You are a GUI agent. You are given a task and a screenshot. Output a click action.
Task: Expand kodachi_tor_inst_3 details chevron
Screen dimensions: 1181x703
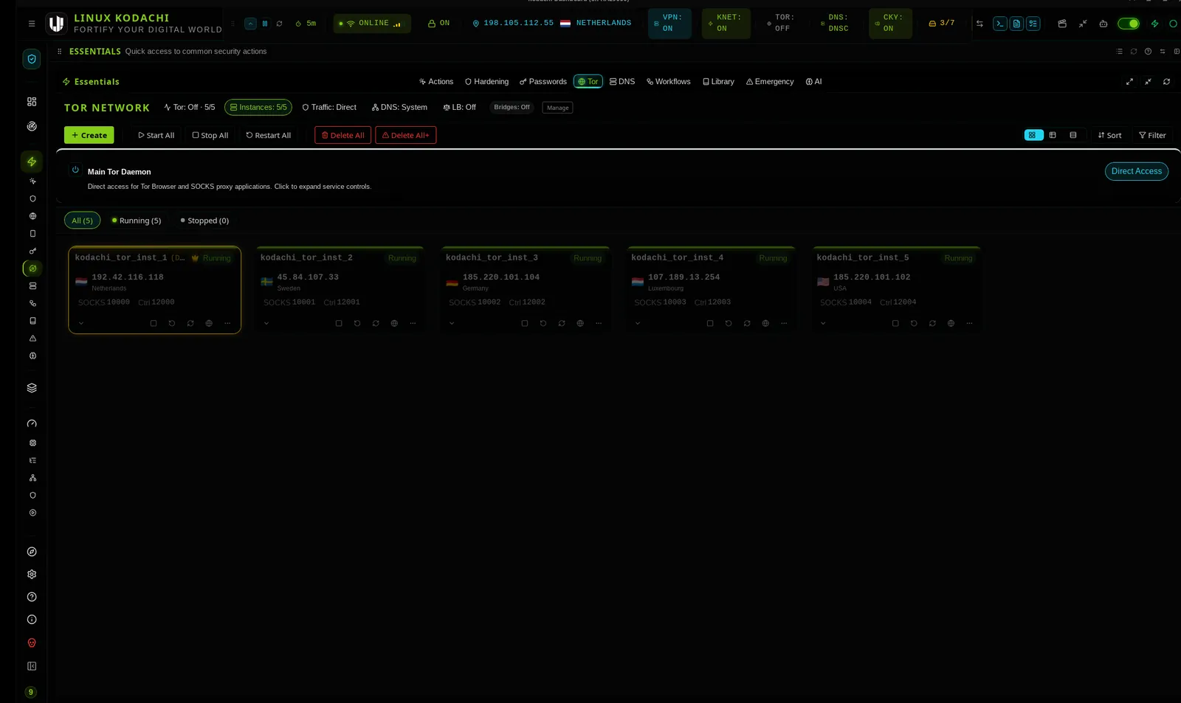point(452,324)
